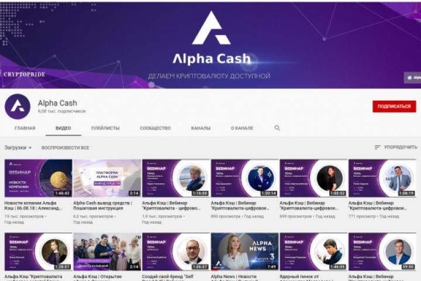Open the Каналы tab
421x281 pixels.
201,128
